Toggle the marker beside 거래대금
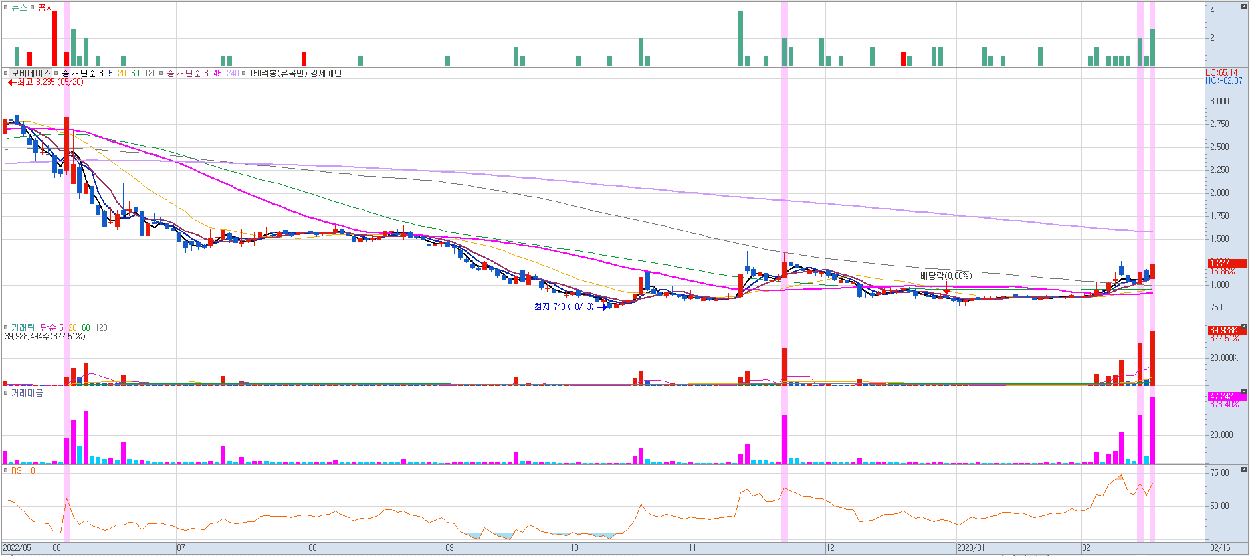Viewport: 1250px width, 556px height. point(6,393)
